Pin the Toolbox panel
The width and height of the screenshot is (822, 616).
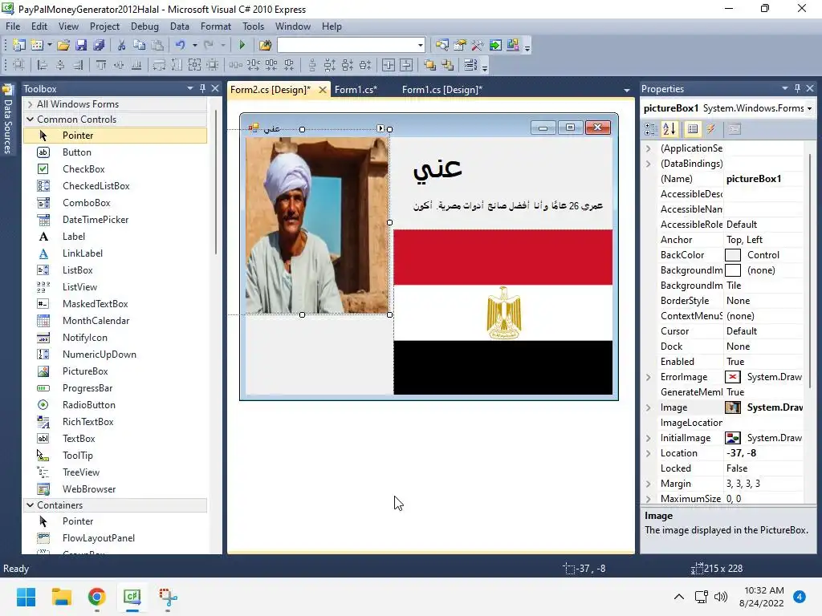coord(202,88)
